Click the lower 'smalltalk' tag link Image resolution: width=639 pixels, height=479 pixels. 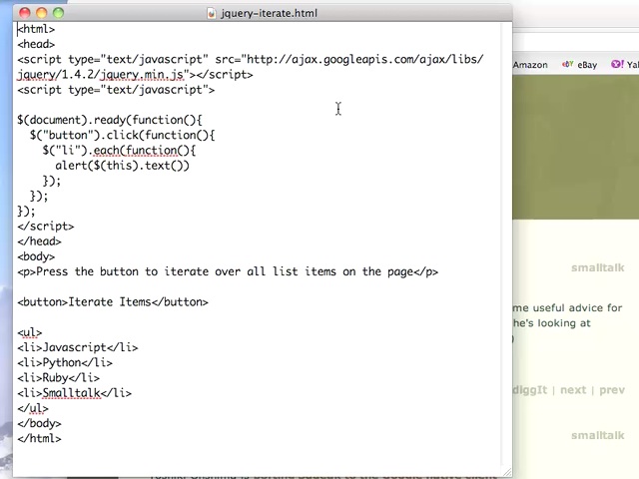597,435
